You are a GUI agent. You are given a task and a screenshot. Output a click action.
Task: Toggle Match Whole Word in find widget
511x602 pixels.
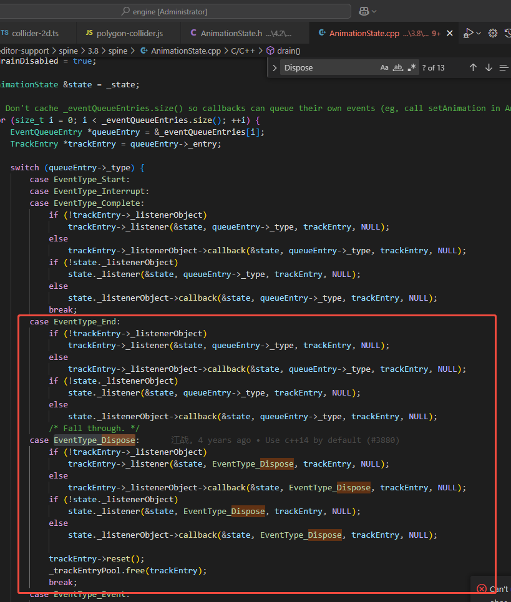tap(398, 67)
